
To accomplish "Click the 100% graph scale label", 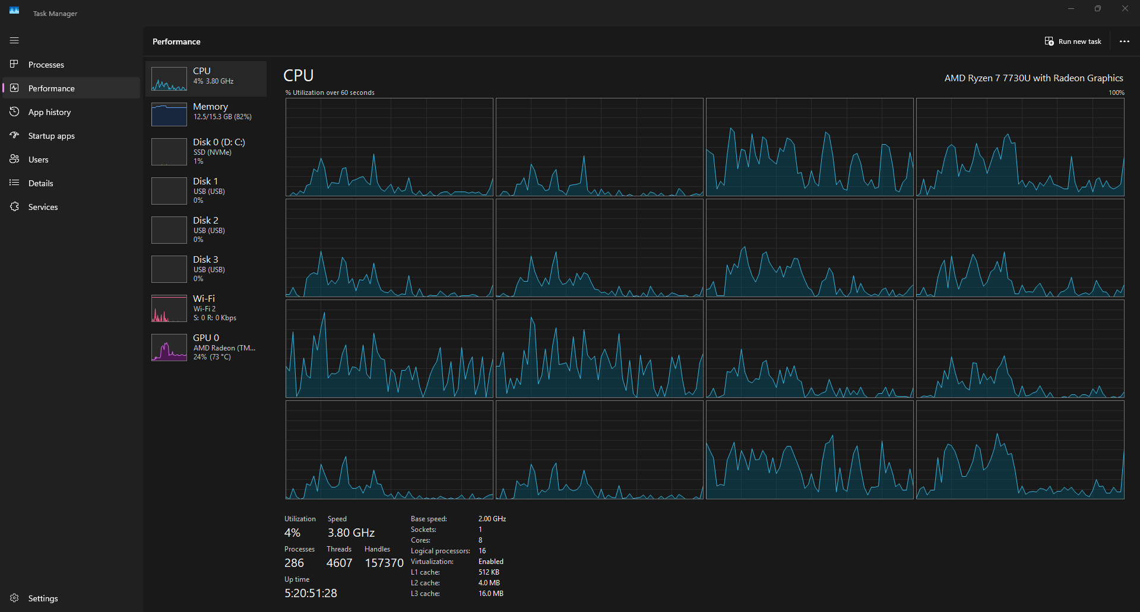I will pyautogui.click(x=1116, y=93).
